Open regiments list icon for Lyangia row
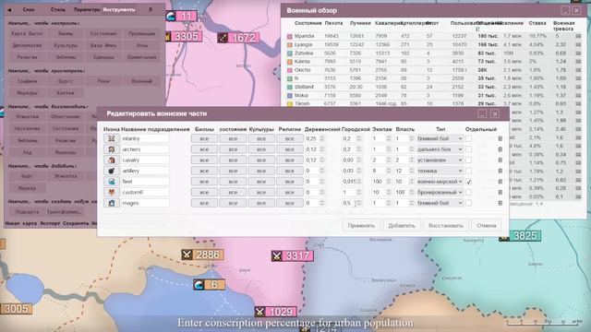Screen dimensions: 591x332 pyautogui.click(x=578, y=45)
